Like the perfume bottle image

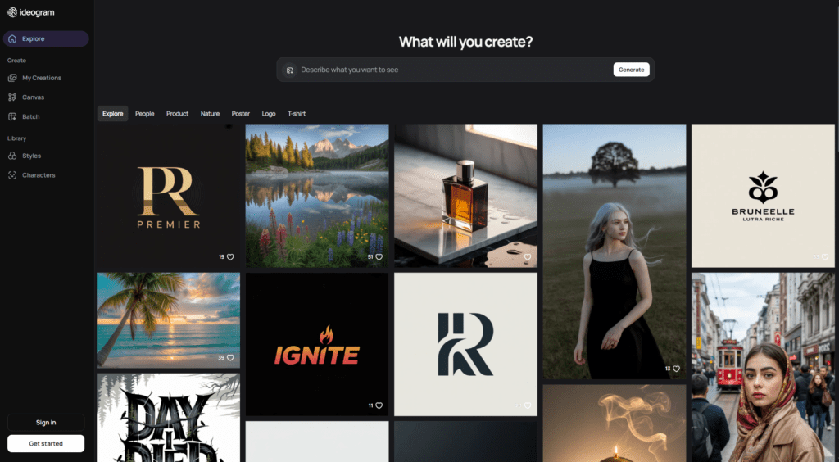[528, 257]
